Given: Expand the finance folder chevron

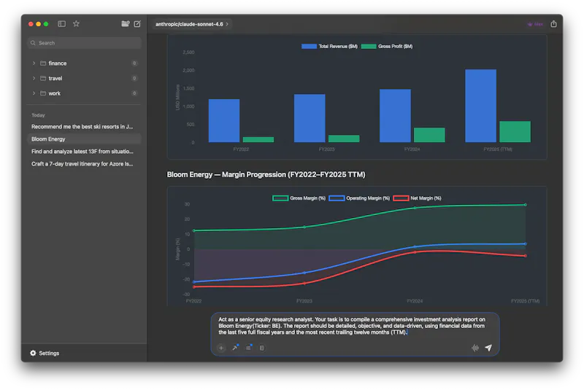Looking at the screenshot, I should 34,63.
